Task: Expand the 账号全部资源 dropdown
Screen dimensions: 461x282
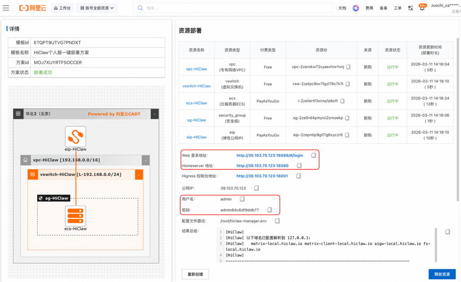Action: 97,8
